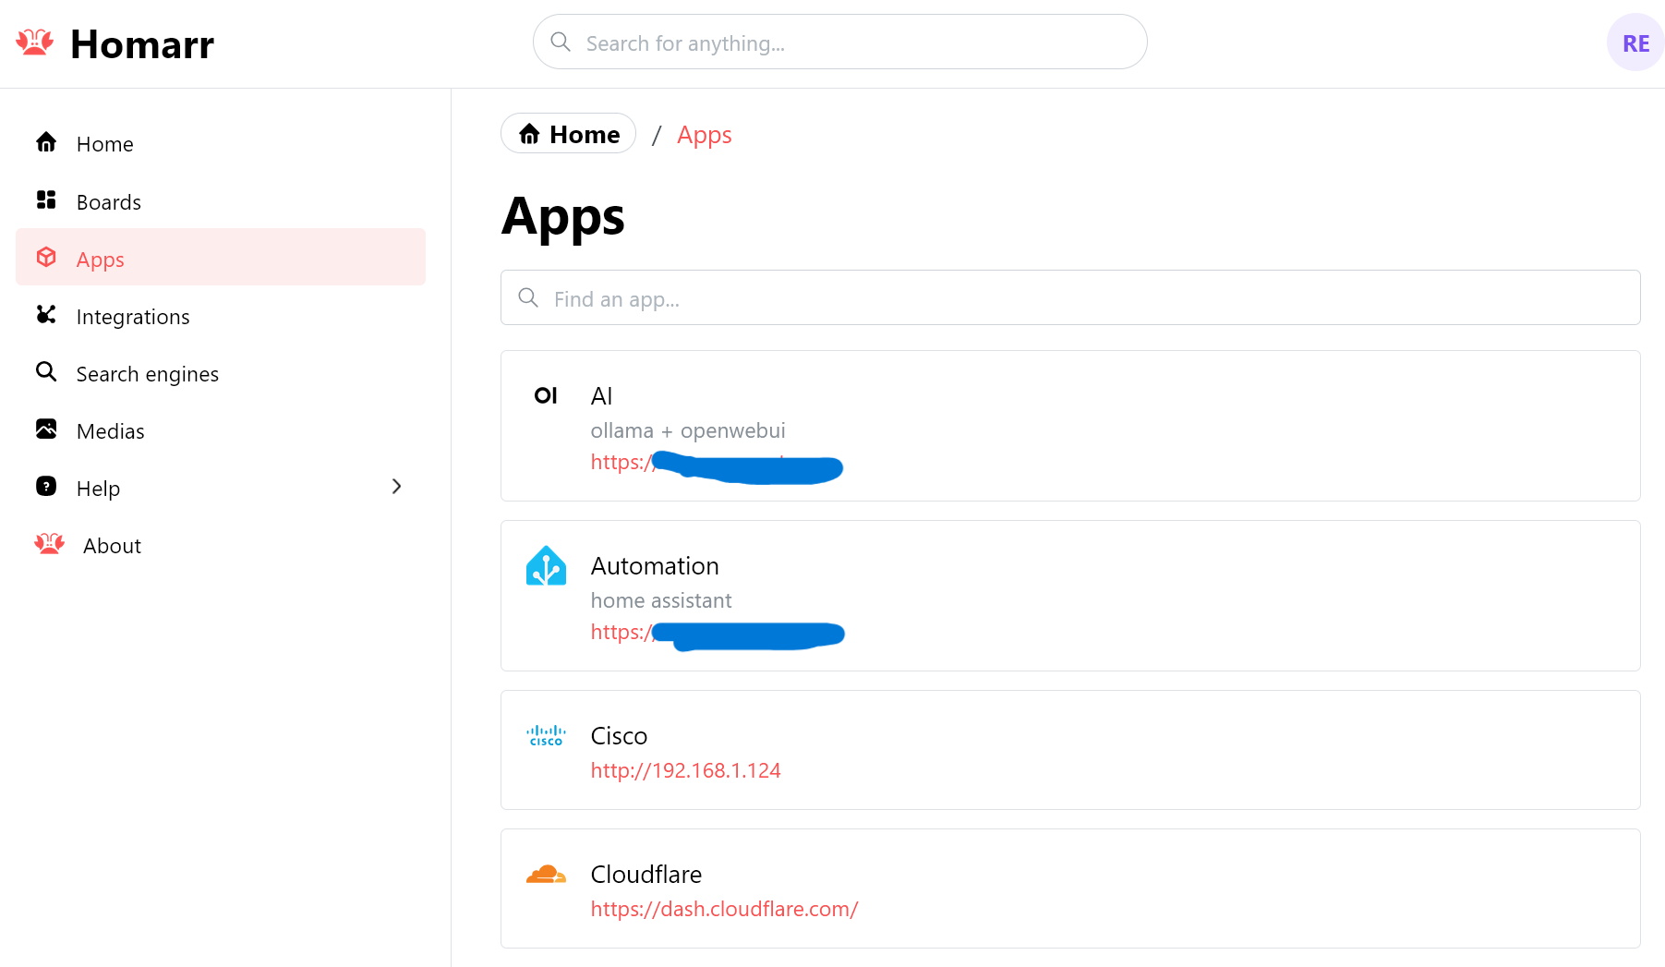Viewport: 1665px width, 967px height.
Task: Open the Cloudflare dashboard link
Action: [x=724, y=909]
